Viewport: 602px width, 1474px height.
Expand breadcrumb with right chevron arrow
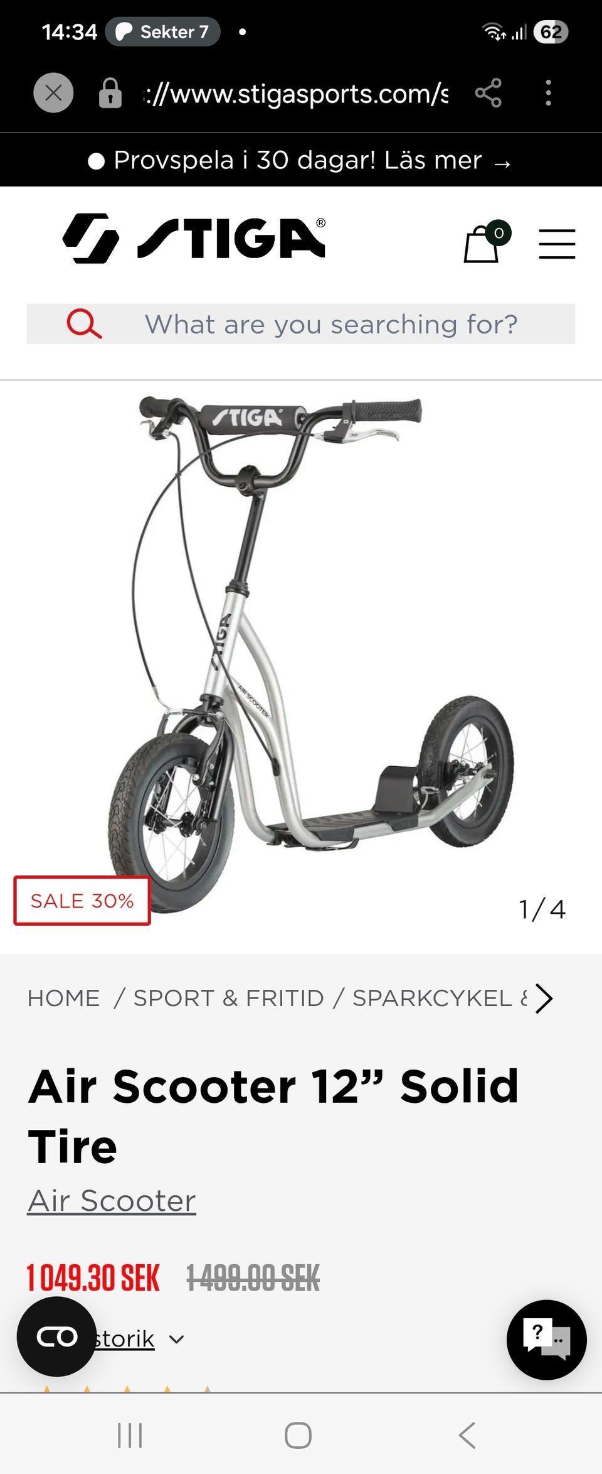(544, 999)
